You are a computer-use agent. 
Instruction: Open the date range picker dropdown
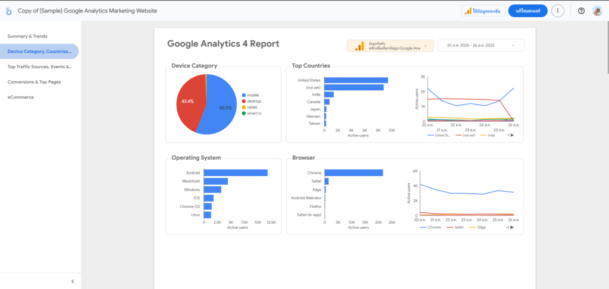[x=481, y=46]
